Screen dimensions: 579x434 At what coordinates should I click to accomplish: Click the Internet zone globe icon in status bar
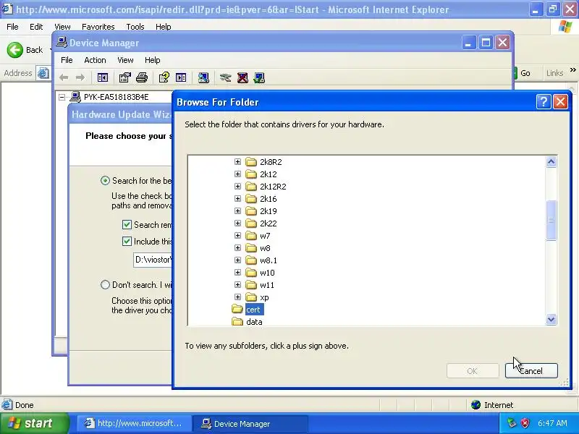[476, 405]
